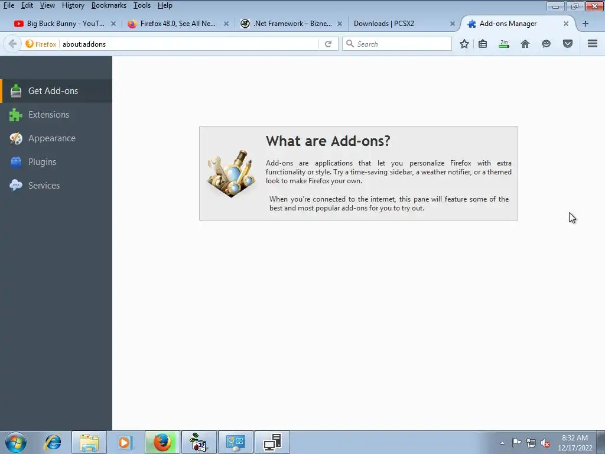Click the Firefox taskbar button
The image size is (605, 454).
point(162,442)
